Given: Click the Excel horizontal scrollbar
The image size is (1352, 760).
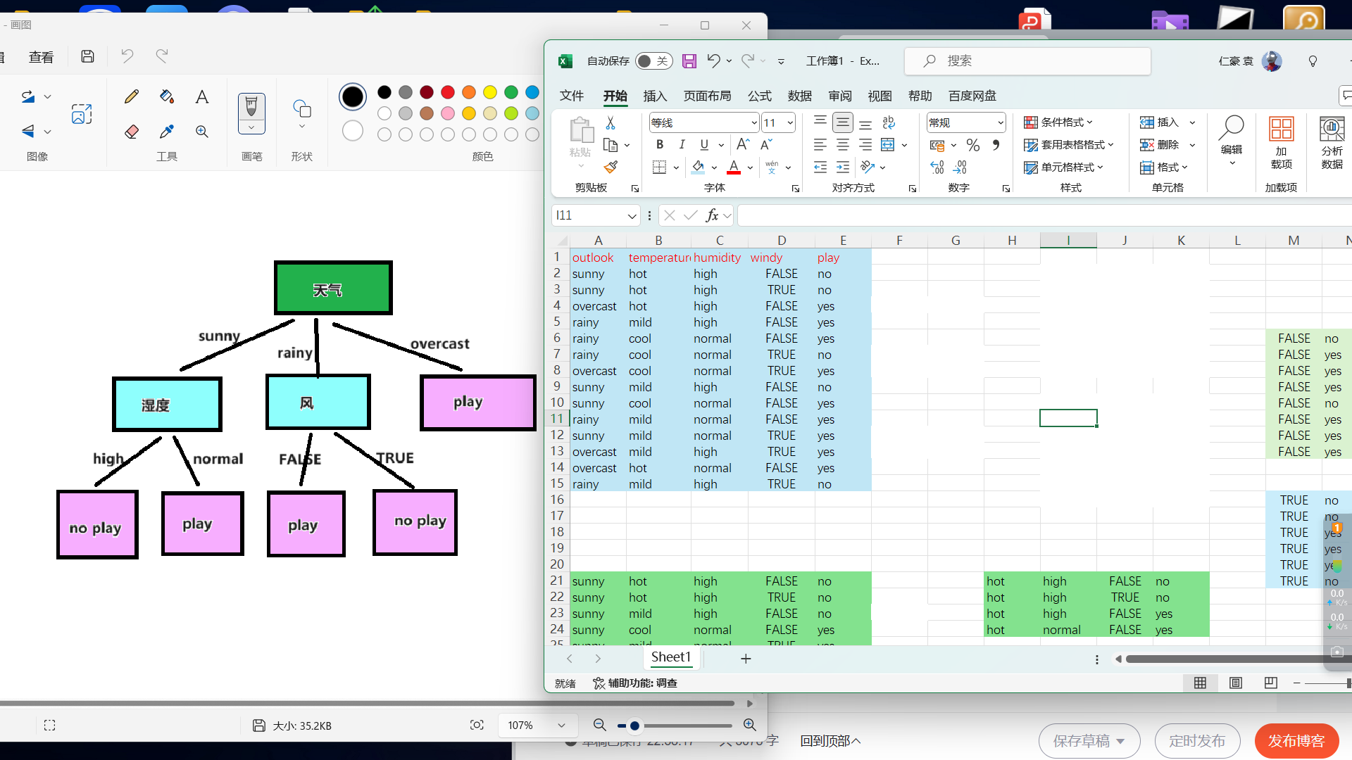Looking at the screenshot, I should (1232, 659).
